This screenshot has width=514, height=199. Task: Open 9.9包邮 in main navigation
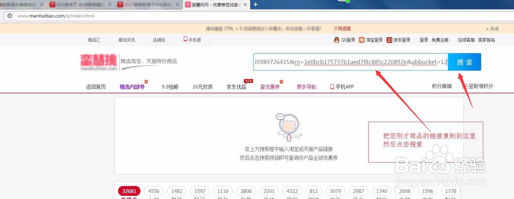click(170, 87)
